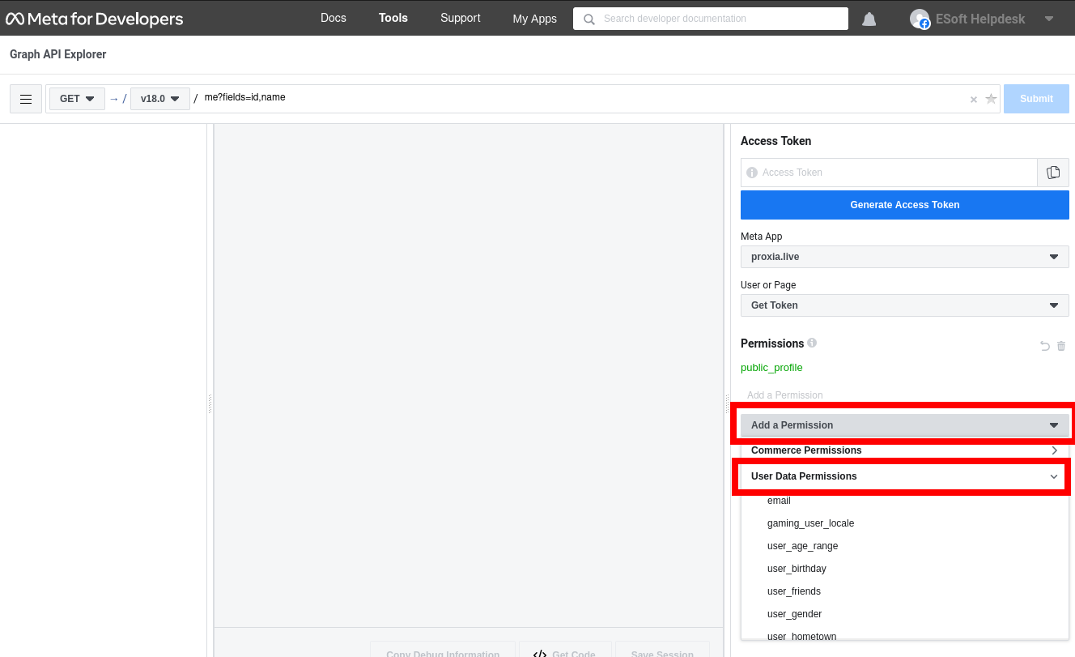The image size is (1075, 657).
Task: Select the user_birthday permission
Action: (x=797, y=569)
